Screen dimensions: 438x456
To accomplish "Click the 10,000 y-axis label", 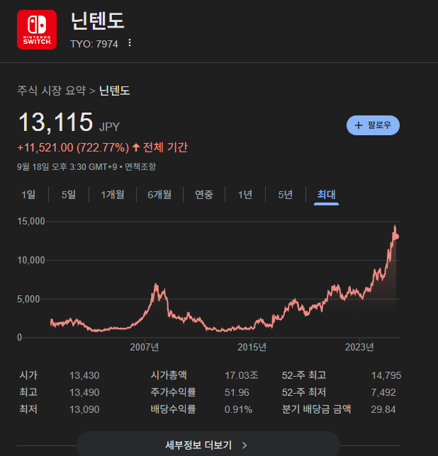I will tap(31, 260).
